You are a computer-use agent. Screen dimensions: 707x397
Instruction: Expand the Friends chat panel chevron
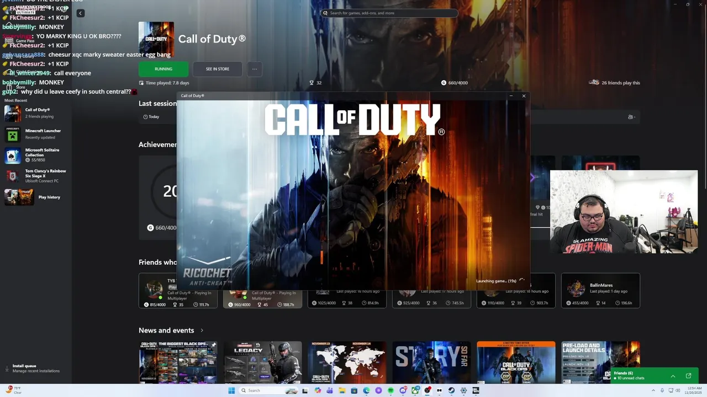673,376
